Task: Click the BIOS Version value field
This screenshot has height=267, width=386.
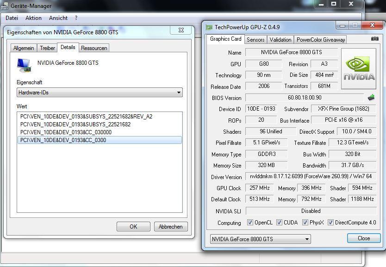Action: pos(305,98)
